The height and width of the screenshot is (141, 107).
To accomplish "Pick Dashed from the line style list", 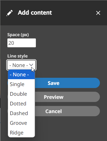I will (x=21, y=113).
